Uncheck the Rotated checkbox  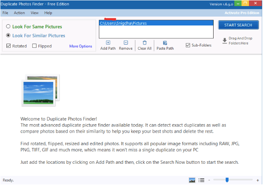9,46
